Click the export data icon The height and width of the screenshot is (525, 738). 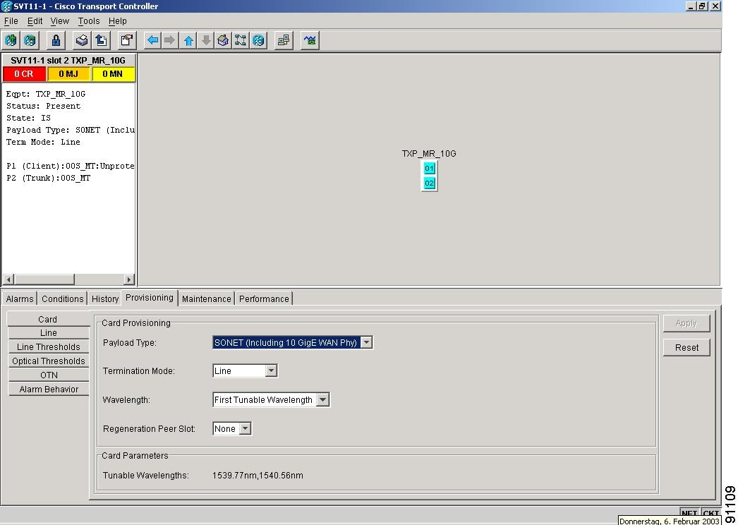pos(100,40)
